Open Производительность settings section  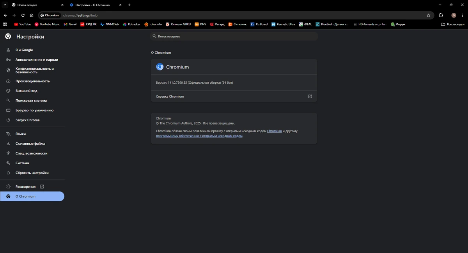(32, 81)
